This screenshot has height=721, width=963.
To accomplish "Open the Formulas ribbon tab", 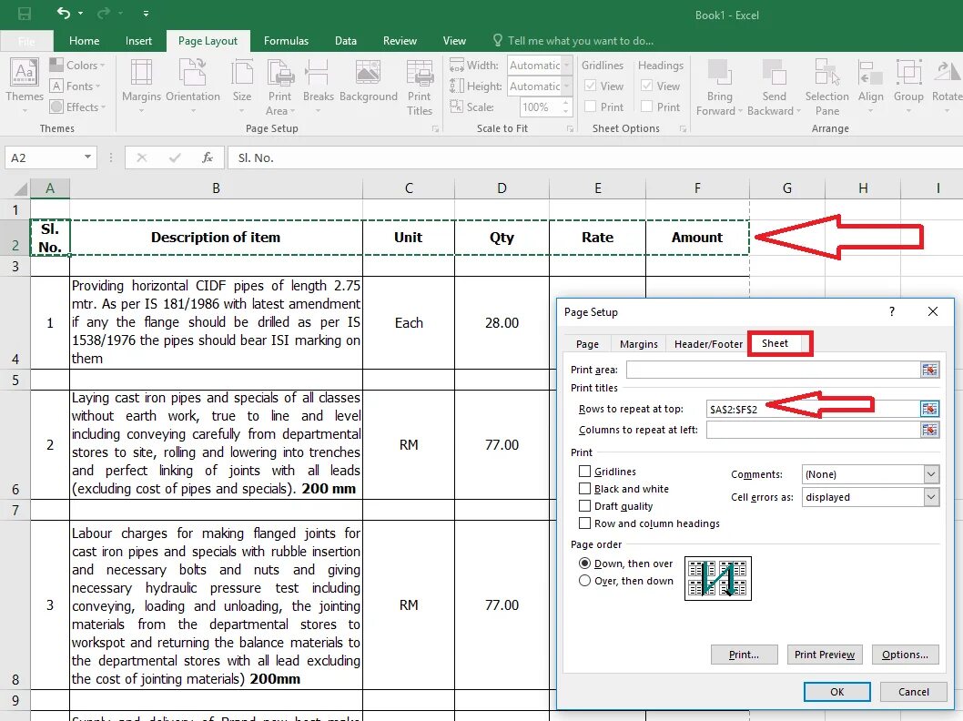I will tap(286, 41).
